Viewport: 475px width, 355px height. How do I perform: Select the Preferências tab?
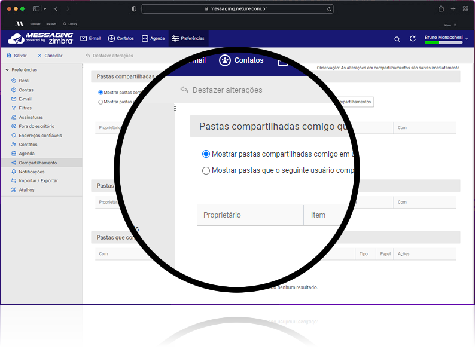tap(188, 38)
